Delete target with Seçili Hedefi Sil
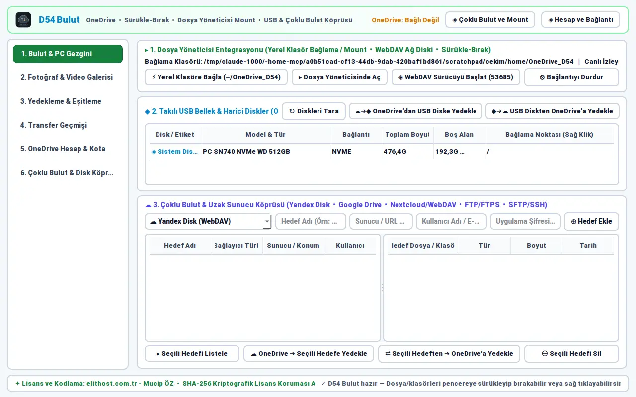Screen dimensions: 636x397 coord(571,354)
